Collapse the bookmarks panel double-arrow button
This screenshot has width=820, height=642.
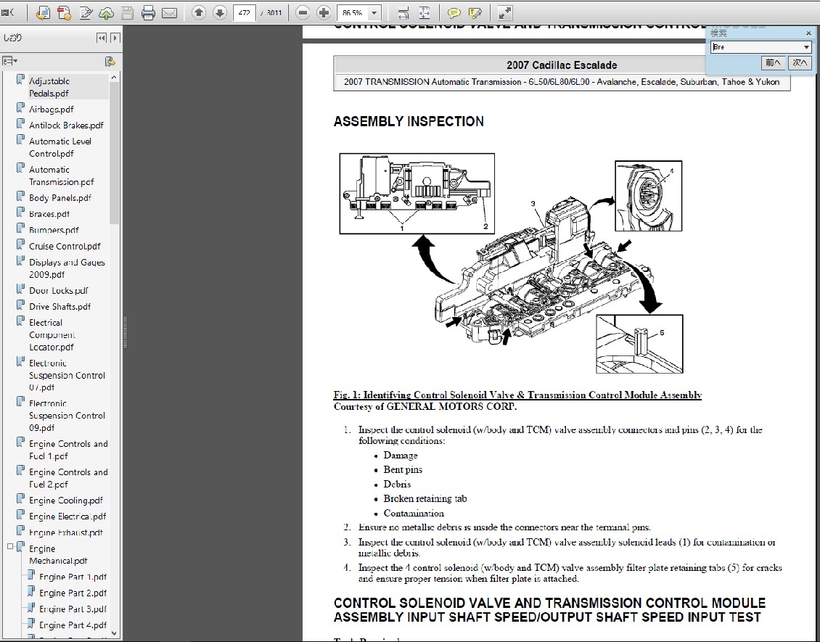click(x=102, y=38)
